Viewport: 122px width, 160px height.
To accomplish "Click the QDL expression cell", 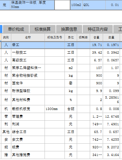I will point(94,5).
